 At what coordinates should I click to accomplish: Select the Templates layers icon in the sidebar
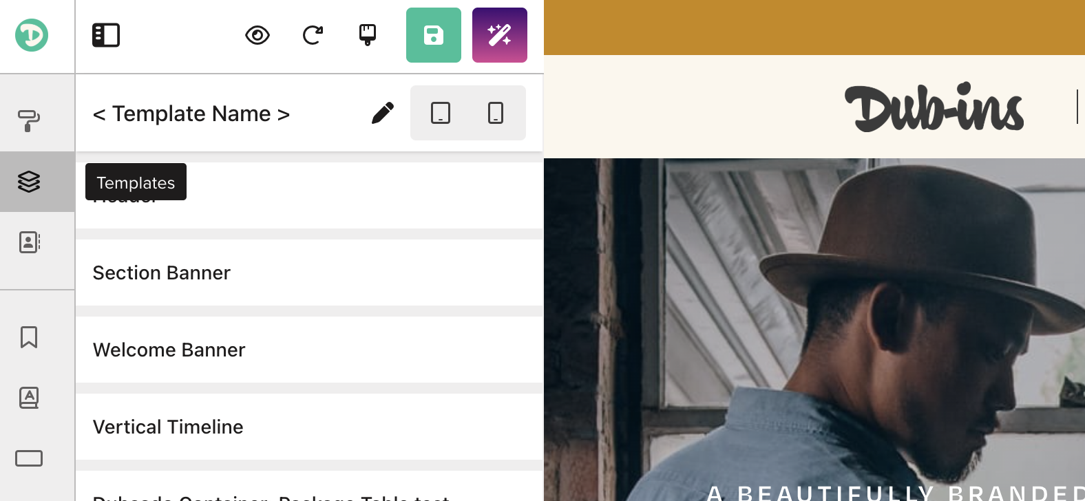pyautogui.click(x=29, y=182)
